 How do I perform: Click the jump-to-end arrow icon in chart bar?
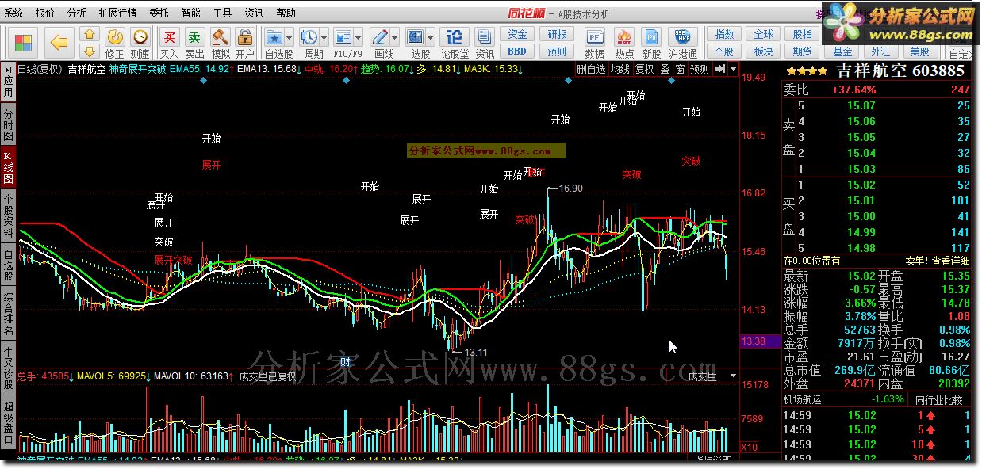pos(719,69)
